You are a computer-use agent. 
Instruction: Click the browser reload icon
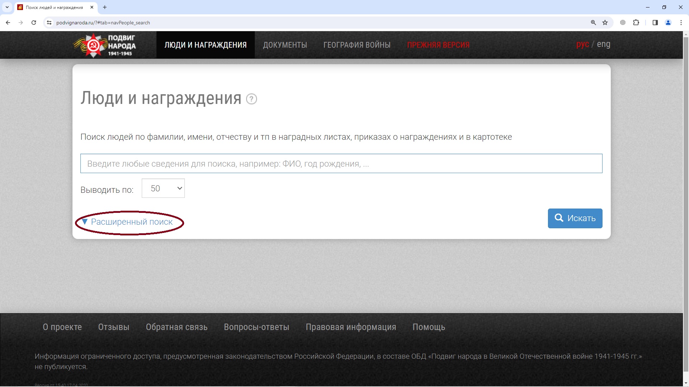(34, 23)
